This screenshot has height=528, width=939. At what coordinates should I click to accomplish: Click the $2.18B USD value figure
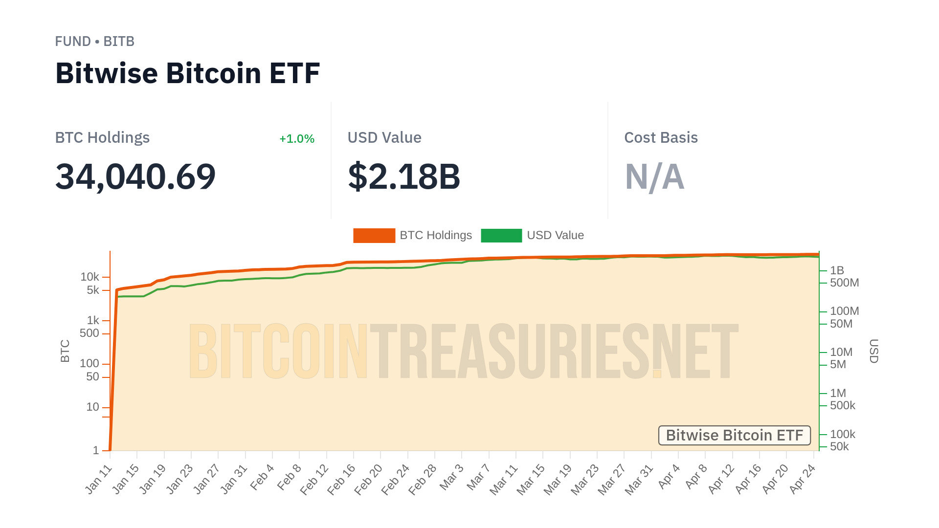tap(404, 176)
